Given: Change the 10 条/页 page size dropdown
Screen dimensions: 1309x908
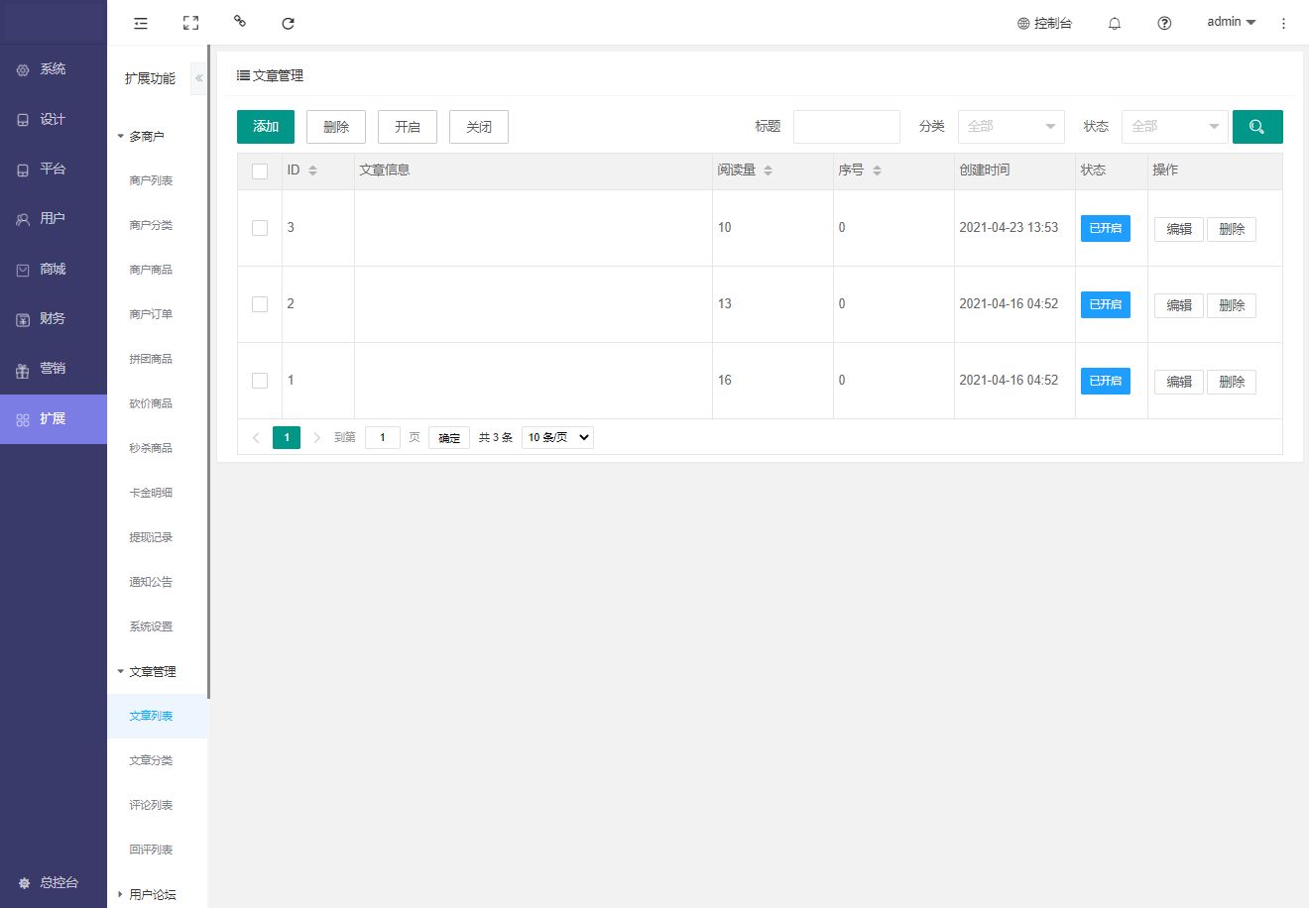Looking at the screenshot, I should tap(557, 437).
